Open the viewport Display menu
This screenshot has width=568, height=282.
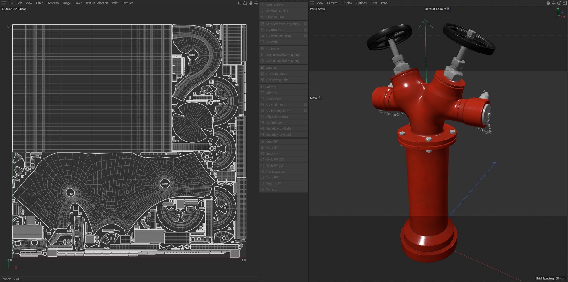click(x=347, y=3)
